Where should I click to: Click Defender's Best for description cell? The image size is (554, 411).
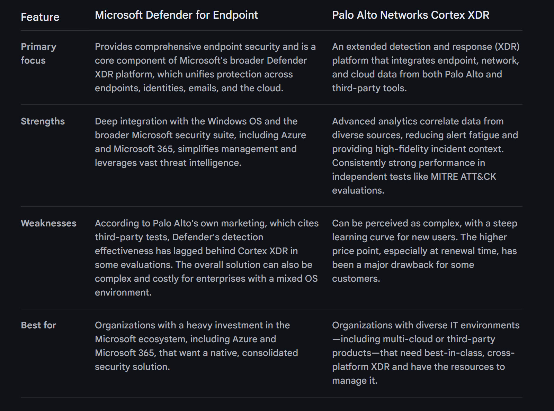[x=196, y=346]
